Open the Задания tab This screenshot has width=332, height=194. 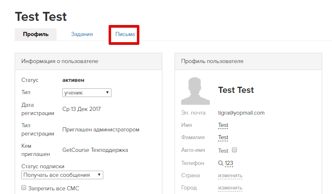point(82,34)
